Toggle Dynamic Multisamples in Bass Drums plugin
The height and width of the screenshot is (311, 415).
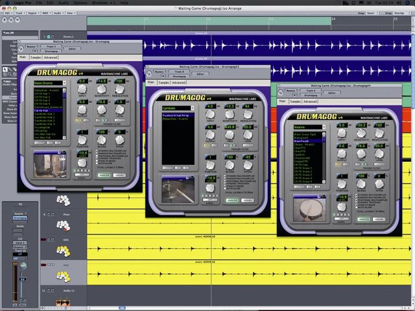click(x=97, y=151)
